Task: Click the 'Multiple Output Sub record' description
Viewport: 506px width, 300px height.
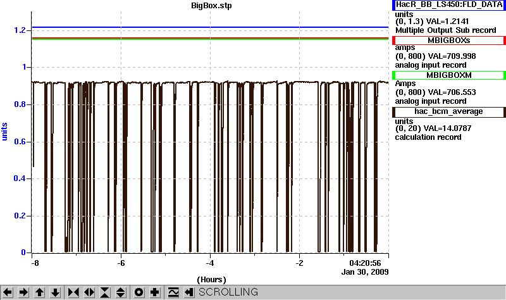Action: (446, 30)
